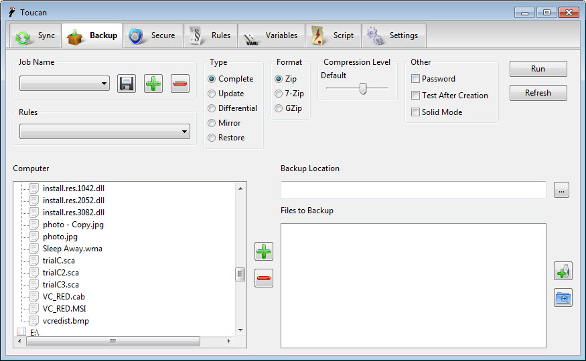The image size is (586, 361).
Task: Click the file icon of trialC.sca
Action: pos(34,260)
